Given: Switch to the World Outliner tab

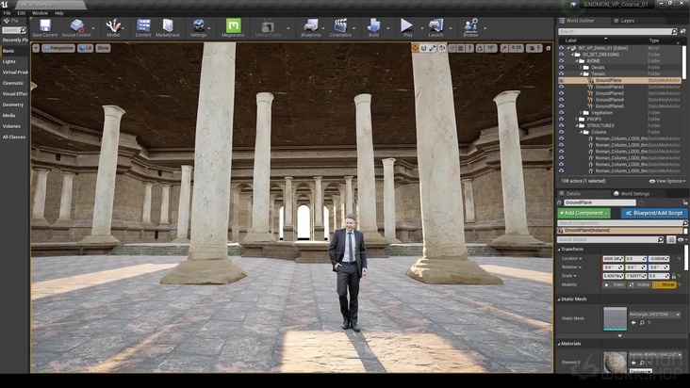Looking at the screenshot, I should coord(580,21).
